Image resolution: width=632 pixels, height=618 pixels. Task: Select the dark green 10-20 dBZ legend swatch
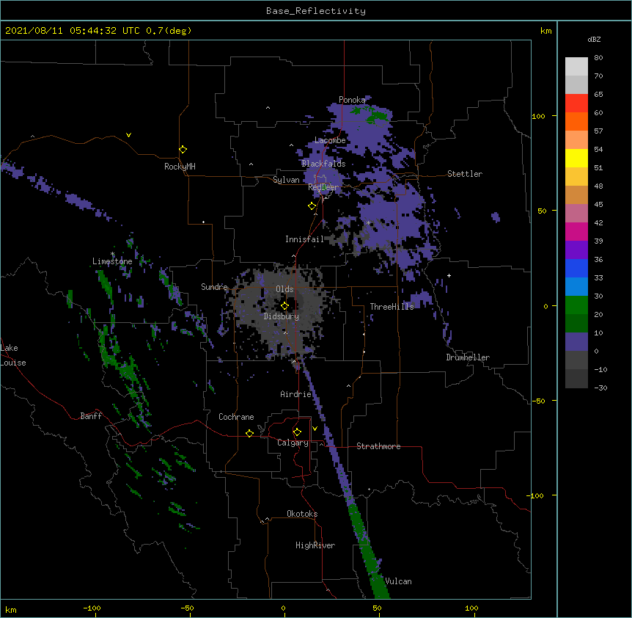tap(576, 324)
